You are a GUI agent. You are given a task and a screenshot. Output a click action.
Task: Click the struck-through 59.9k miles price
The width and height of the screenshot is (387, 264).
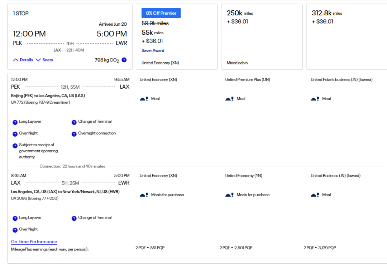click(x=155, y=23)
